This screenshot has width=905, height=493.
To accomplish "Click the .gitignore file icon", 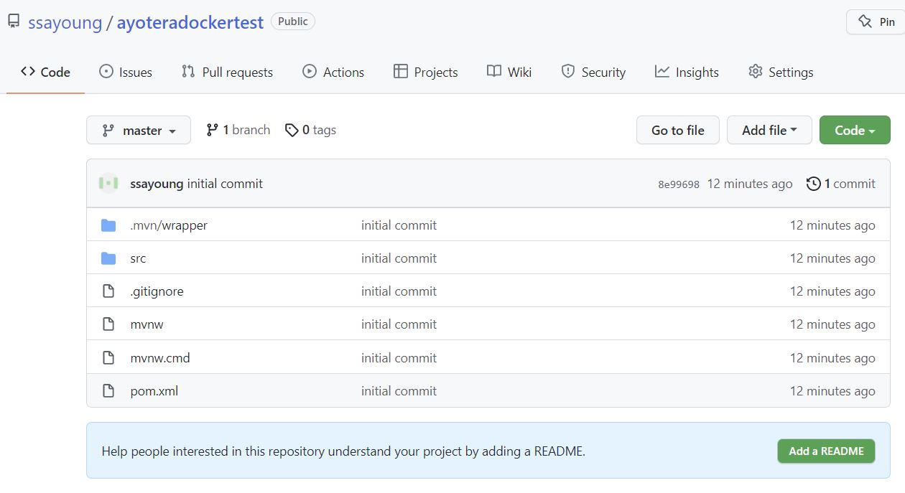I will 108,291.
